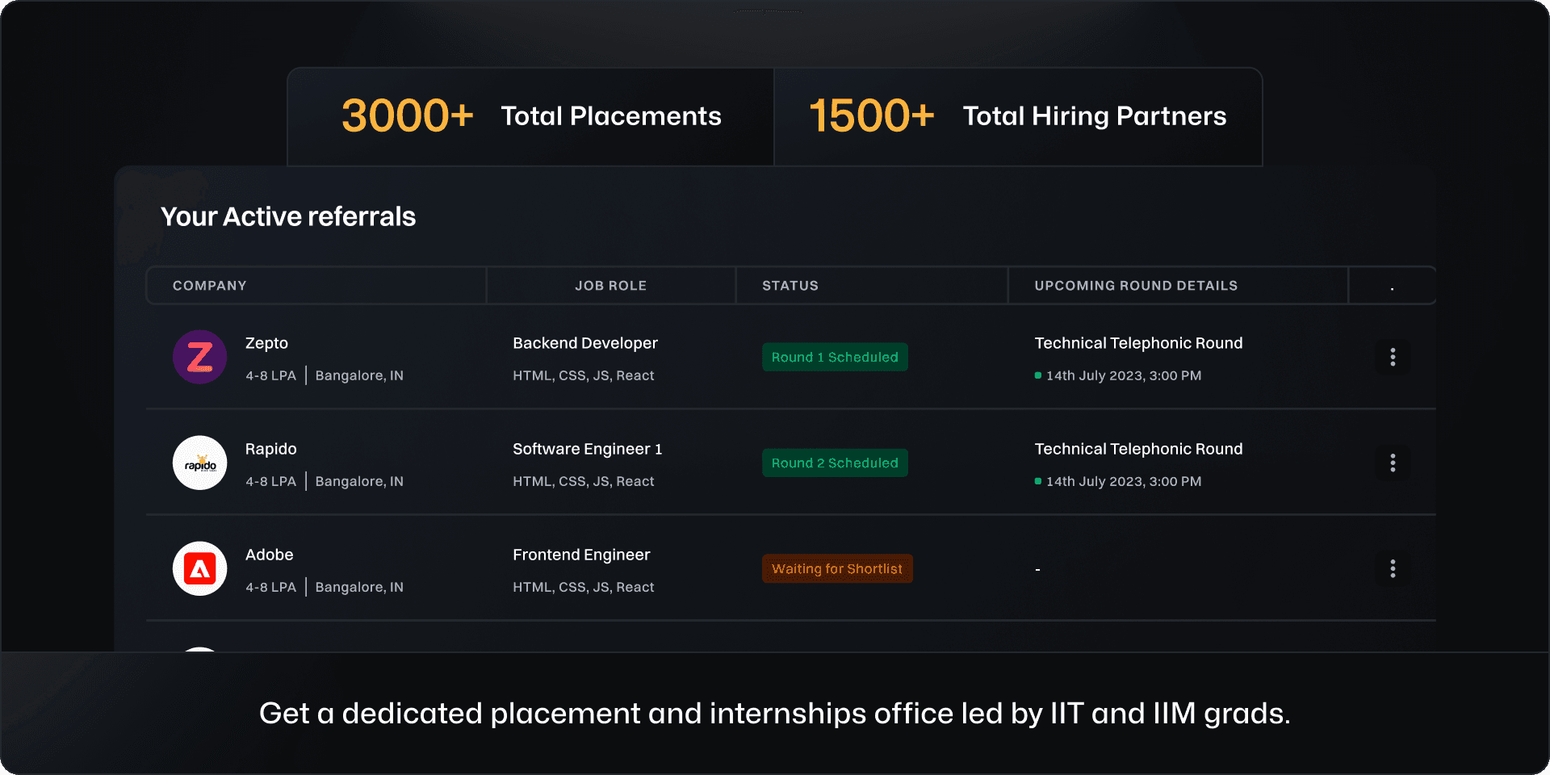Viewport: 1550px width, 775px height.
Task: Open the three-dot menu for Adobe row
Action: coord(1393,568)
